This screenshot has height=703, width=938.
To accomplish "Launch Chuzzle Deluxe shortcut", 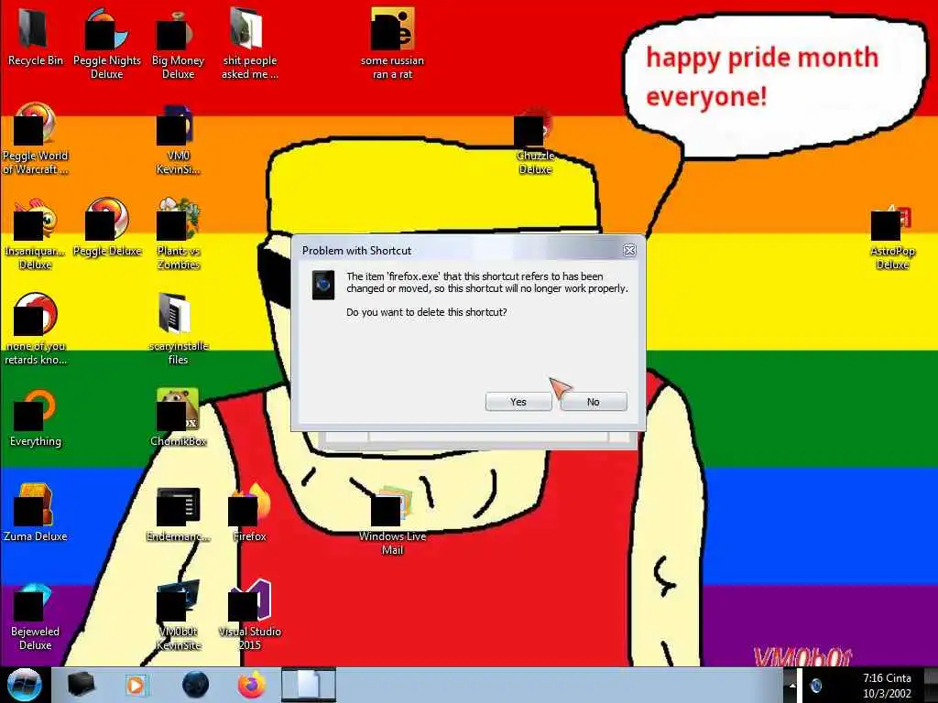I will tap(535, 140).
